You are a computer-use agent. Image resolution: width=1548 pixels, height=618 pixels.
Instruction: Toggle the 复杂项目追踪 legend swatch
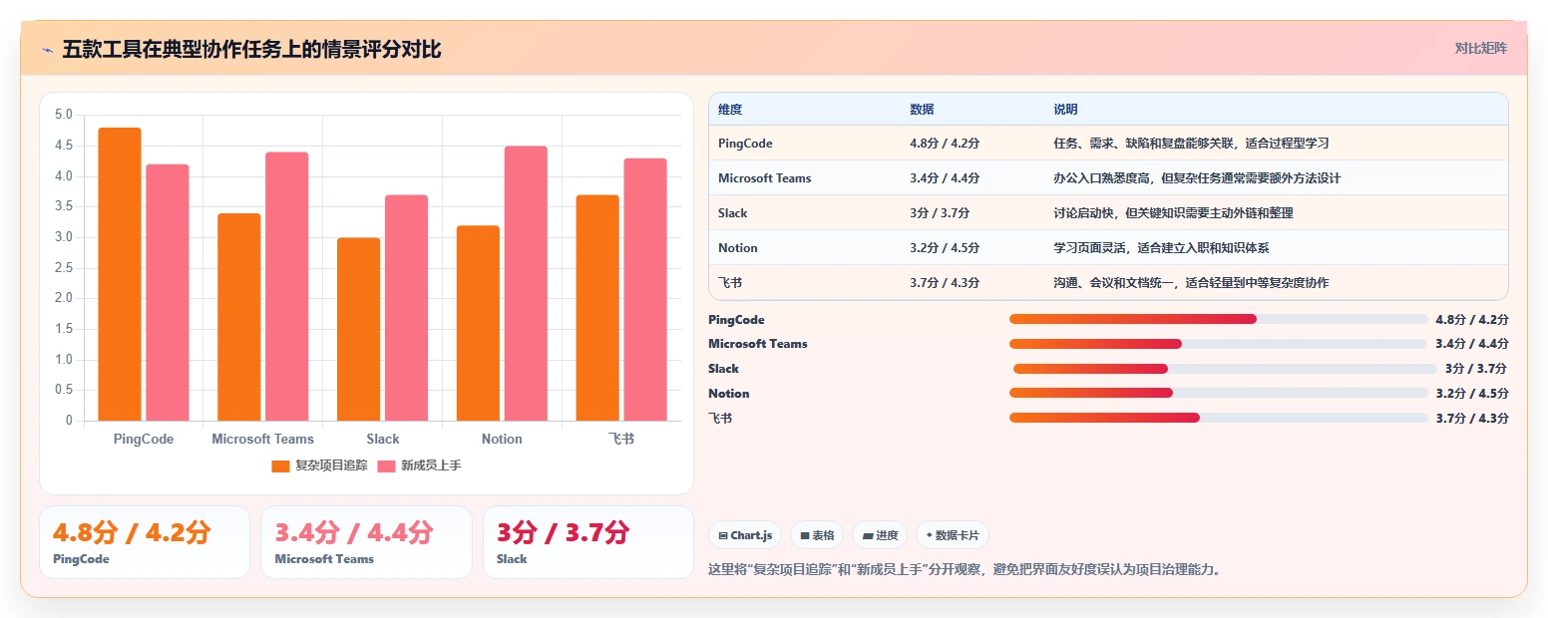coord(281,465)
